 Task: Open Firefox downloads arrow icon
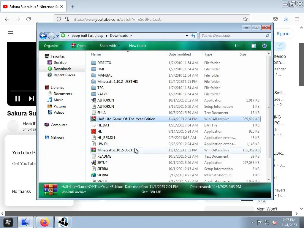286,19
